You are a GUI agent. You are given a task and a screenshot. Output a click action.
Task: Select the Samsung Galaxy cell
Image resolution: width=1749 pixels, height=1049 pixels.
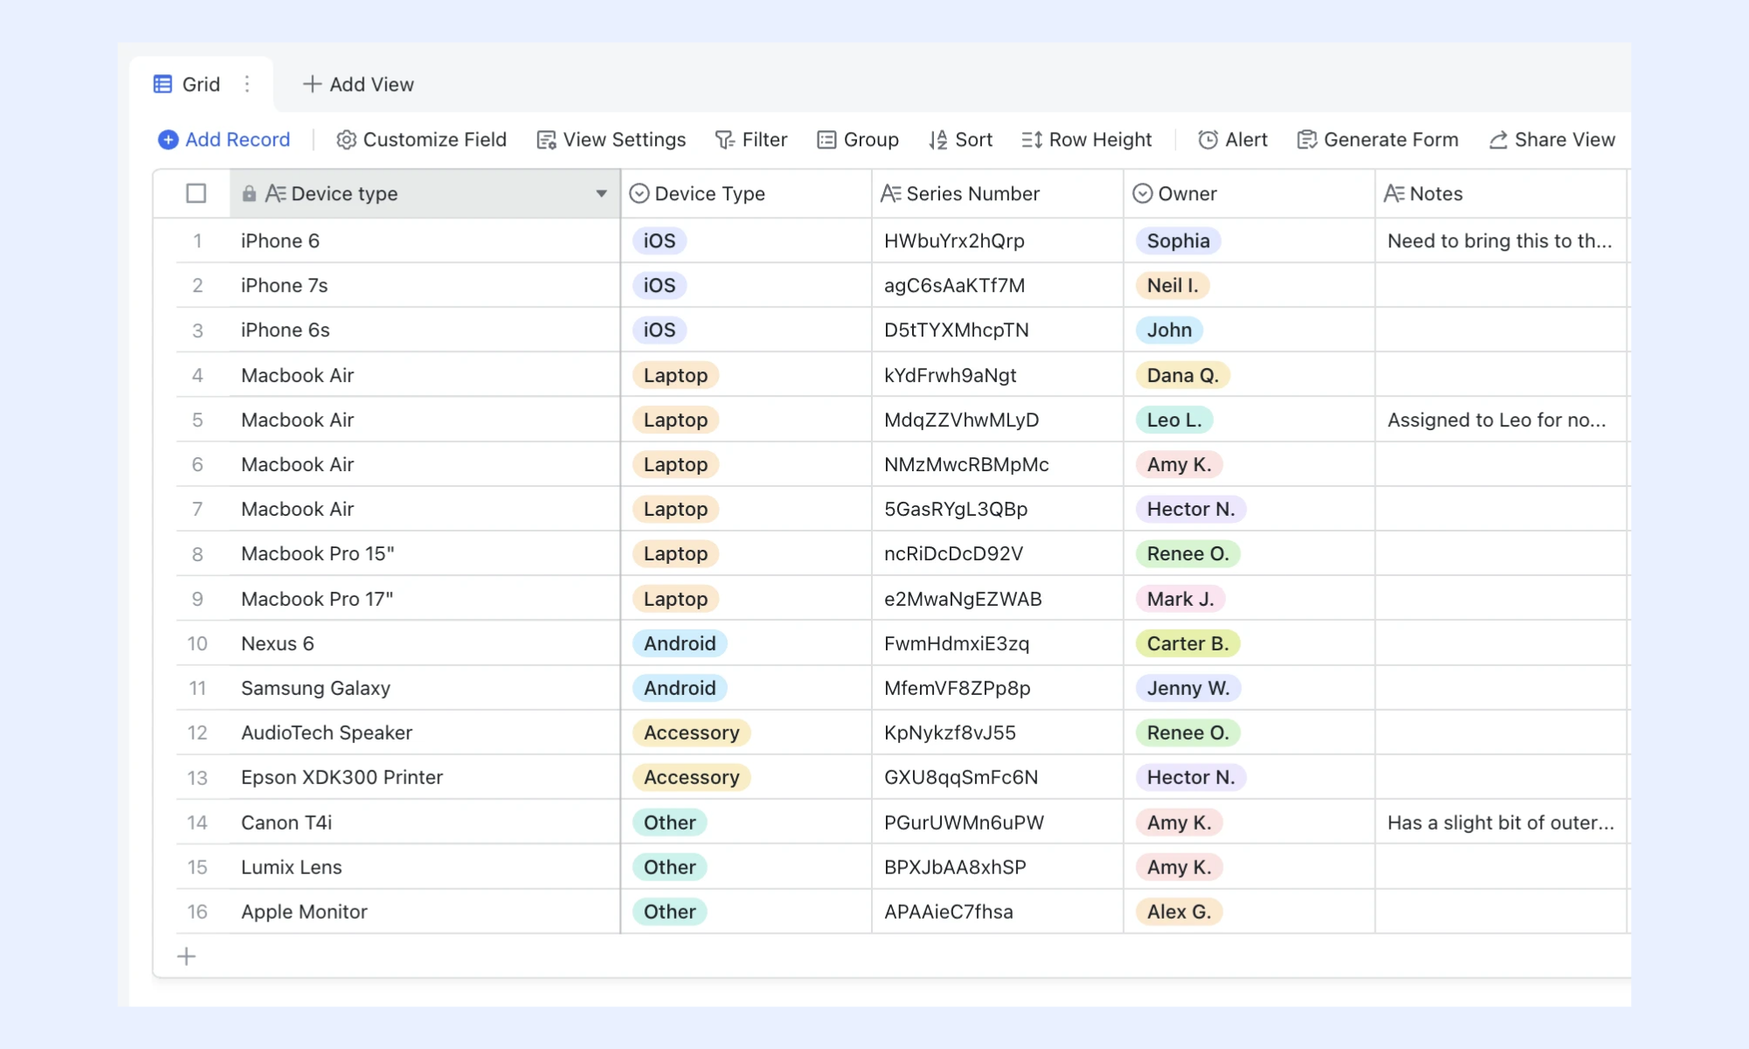(424, 689)
